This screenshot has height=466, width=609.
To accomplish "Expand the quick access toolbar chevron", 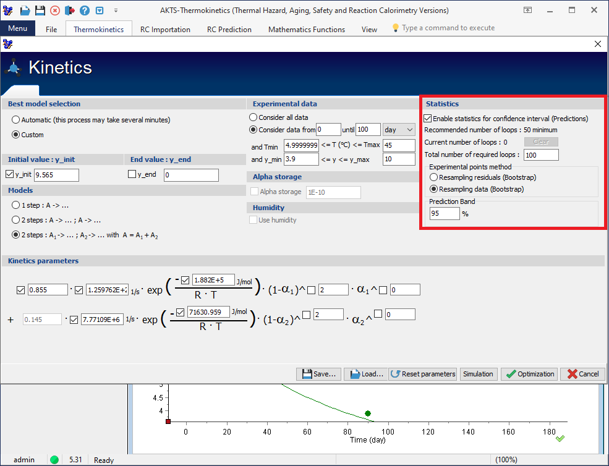I will 116,10.
